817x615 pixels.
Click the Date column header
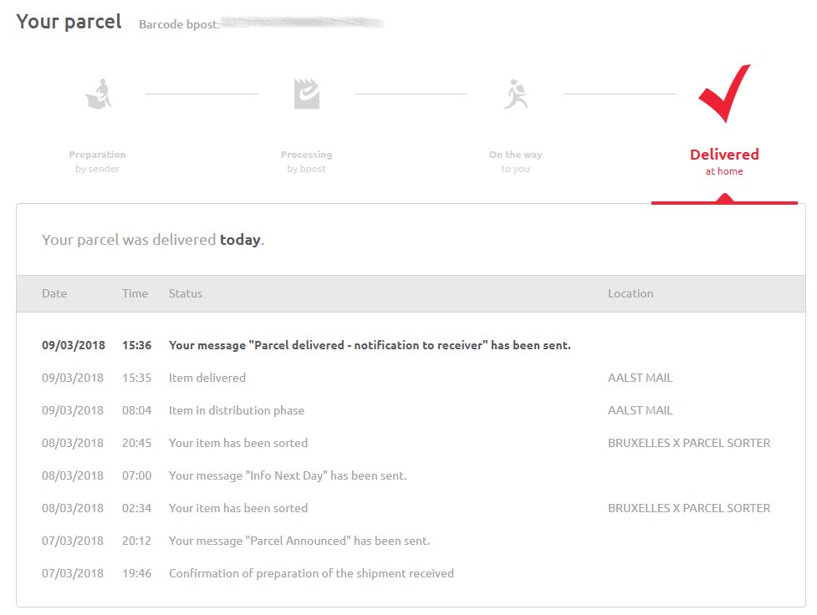(x=54, y=293)
